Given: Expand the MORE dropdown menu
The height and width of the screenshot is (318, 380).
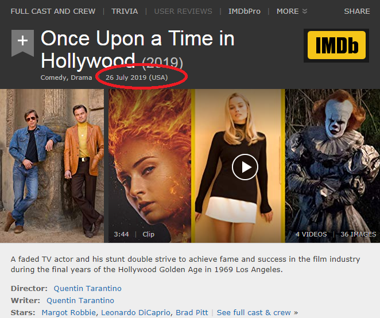Looking at the screenshot, I should 292,11.
